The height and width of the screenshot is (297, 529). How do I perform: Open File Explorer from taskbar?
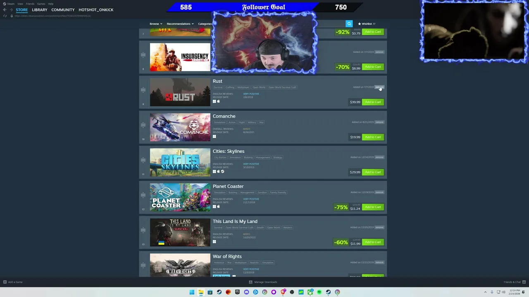click(201, 292)
